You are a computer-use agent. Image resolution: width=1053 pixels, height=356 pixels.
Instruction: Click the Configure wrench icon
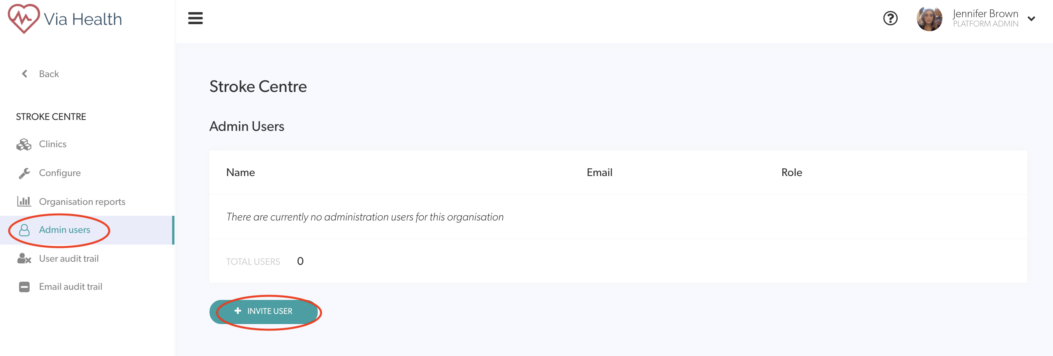[x=24, y=173]
